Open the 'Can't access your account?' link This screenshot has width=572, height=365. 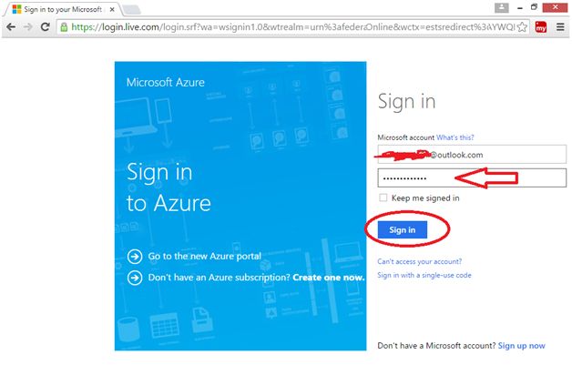coord(413,260)
